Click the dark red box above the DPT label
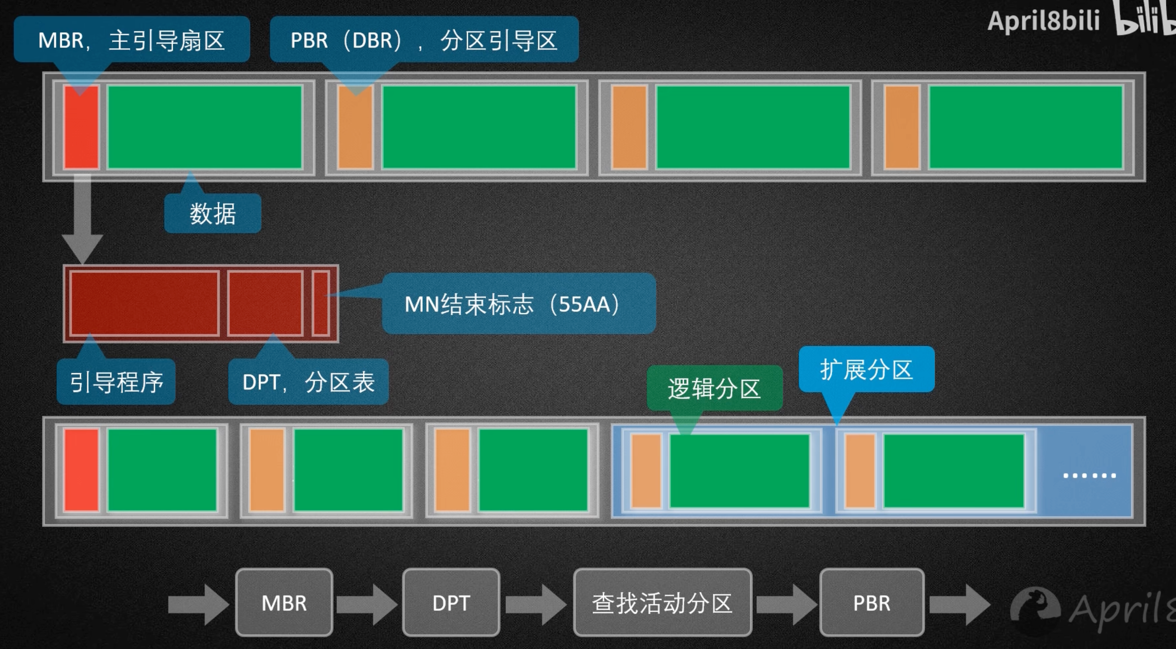1176x649 pixels. [x=265, y=303]
